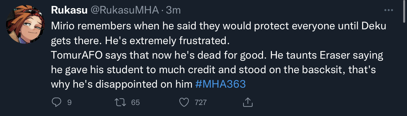Open the three-dot more options menu

(388, 10)
